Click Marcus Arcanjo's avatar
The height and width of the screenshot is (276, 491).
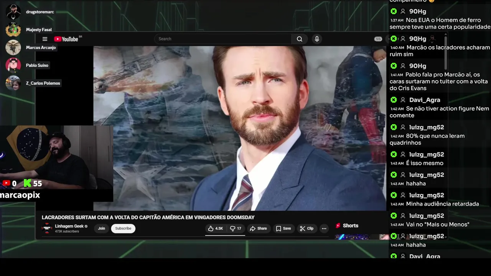[13, 48]
